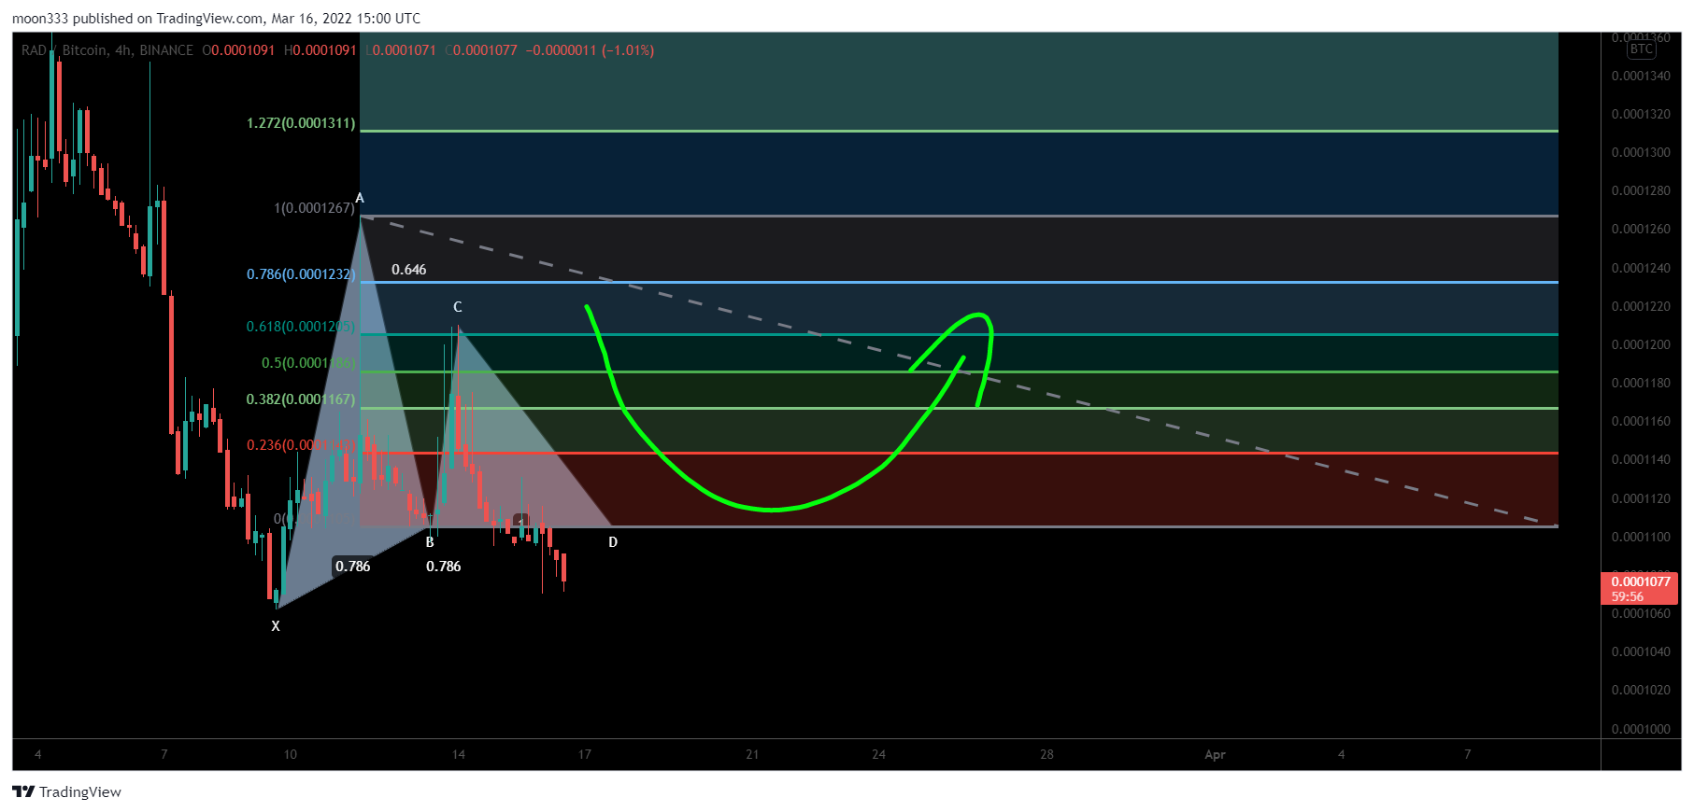Select the 1(0.0001267) Fibonacci level label
Screen dimensions: 1694x812
[314, 207]
